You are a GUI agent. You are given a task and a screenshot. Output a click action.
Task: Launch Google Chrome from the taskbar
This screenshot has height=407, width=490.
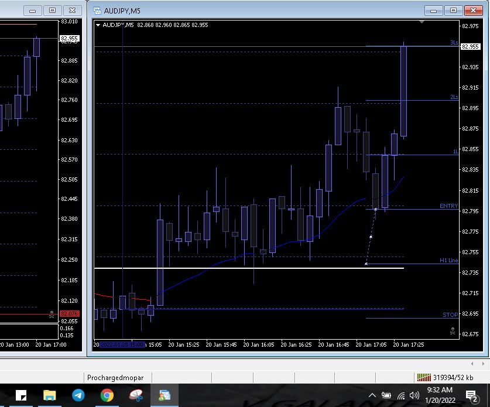click(x=107, y=395)
